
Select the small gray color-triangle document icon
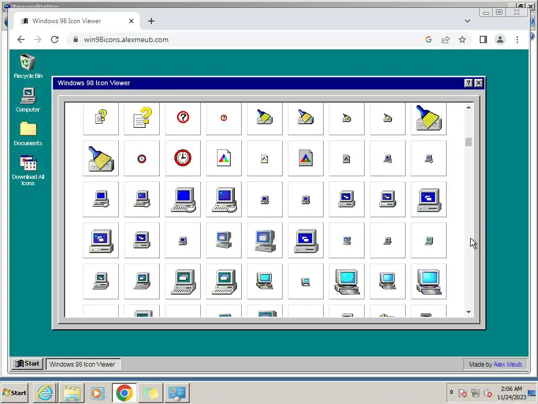pos(347,158)
